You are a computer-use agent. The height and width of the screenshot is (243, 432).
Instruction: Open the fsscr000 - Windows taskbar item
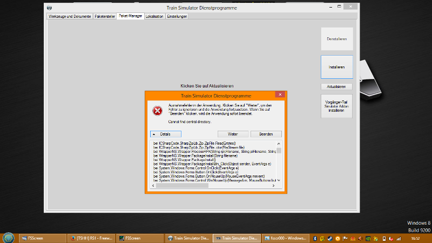286,238
